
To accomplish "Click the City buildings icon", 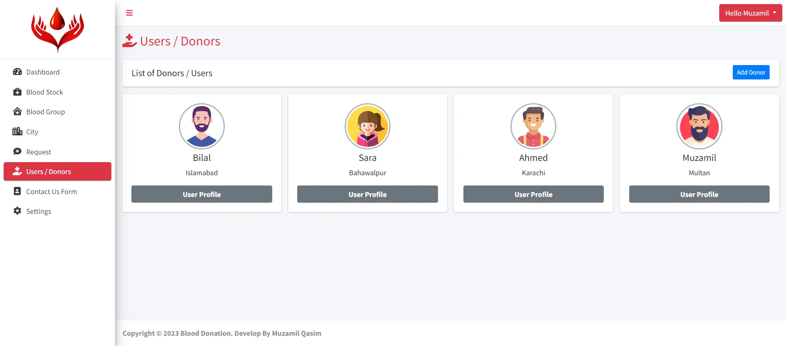I will pos(17,131).
